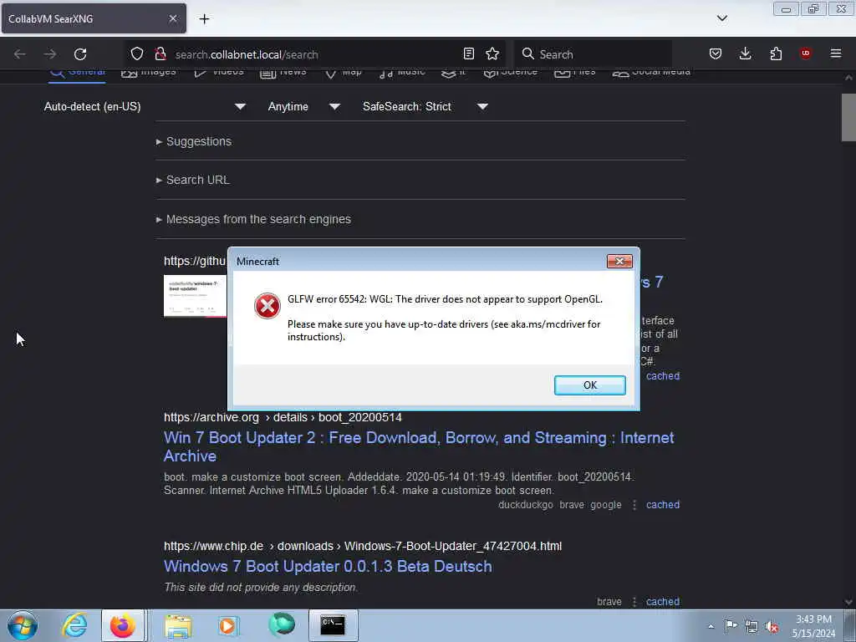This screenshot has width=856, height=642.
Task: Select the red error text 'GLFW error 65542'
Action: [x=327, y=299]
